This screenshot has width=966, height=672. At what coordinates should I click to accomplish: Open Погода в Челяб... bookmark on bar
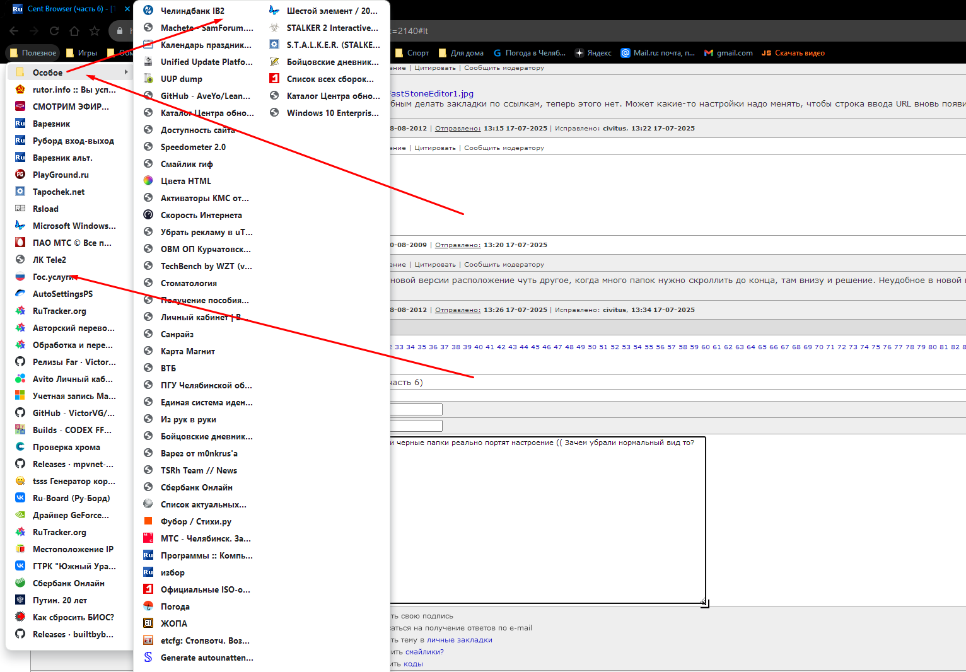pos(529,53)
